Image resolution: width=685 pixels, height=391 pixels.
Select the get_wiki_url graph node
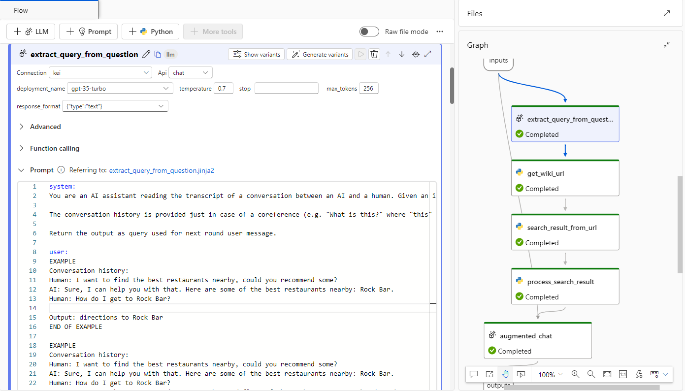(x=565, y=178)
